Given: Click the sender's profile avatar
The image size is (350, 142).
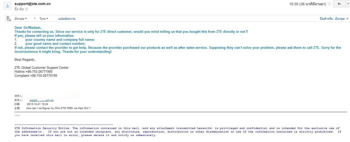Looking at the screenshot, I should (x=8, y=6).
